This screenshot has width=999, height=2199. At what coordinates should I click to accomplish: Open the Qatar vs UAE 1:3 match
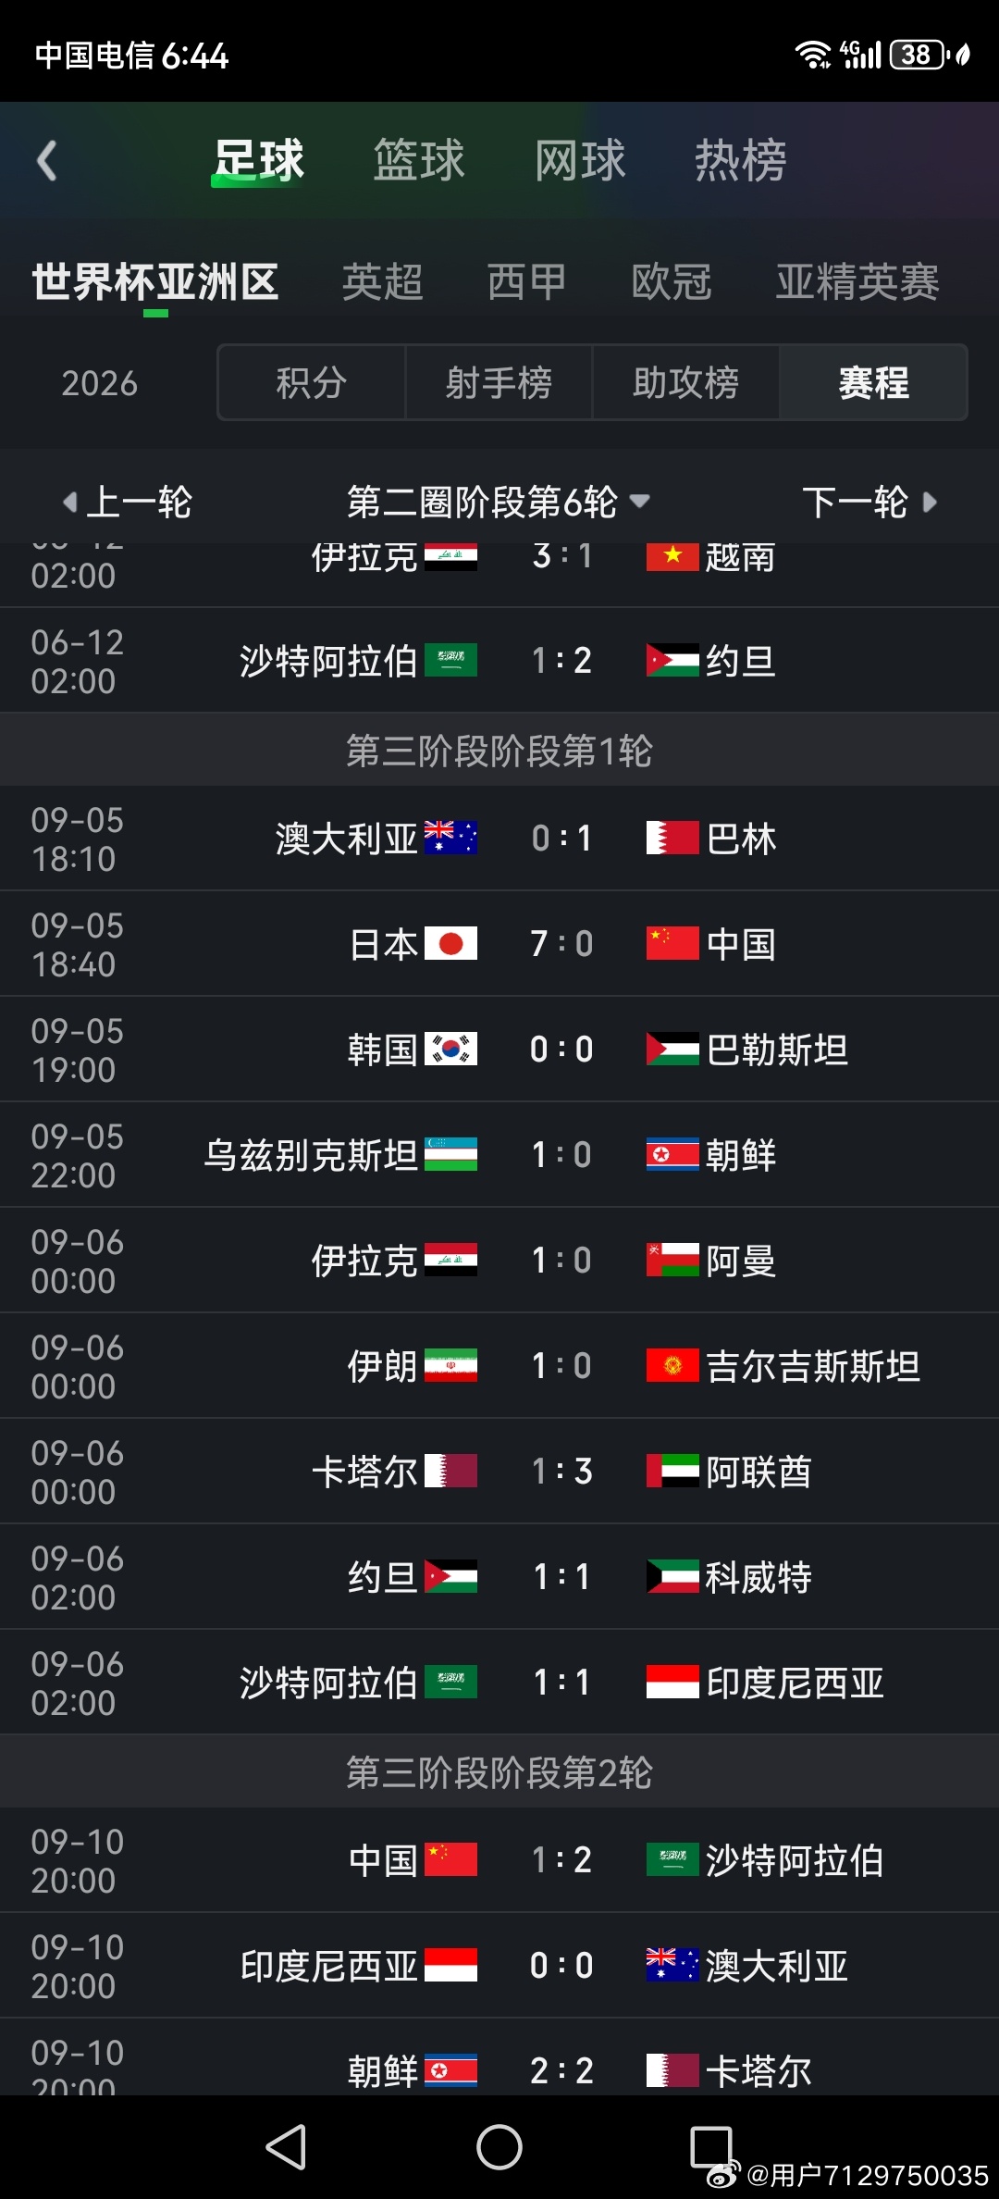[561, 1471]
